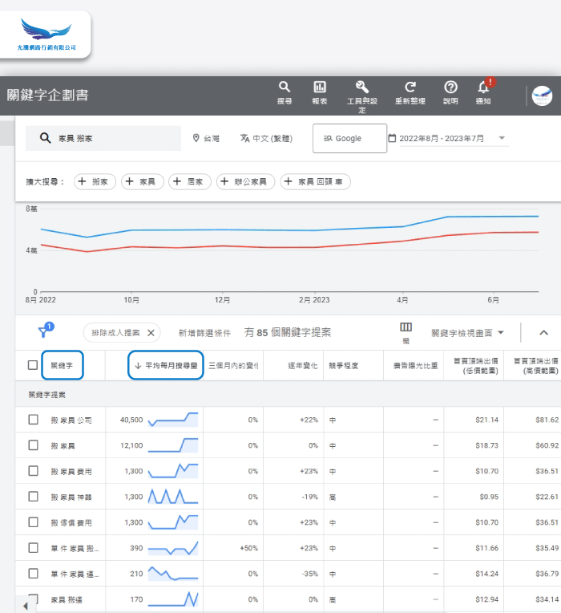Check the box for 搬家具 神器 row
The height and width of the screenshot is (613, 561).
[x=33, y=497]
